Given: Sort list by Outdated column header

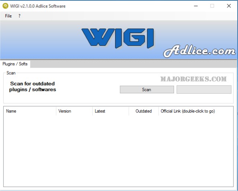Looking at the screenshot, I should [x=144, y=111].
